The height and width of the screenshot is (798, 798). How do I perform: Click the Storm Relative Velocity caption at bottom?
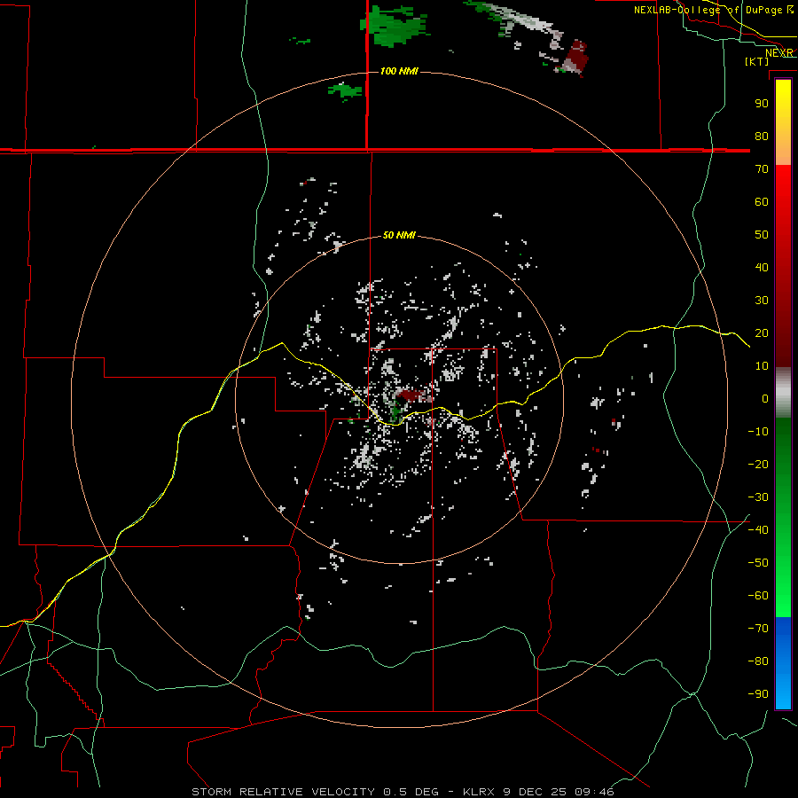click(x=403, y=792)
